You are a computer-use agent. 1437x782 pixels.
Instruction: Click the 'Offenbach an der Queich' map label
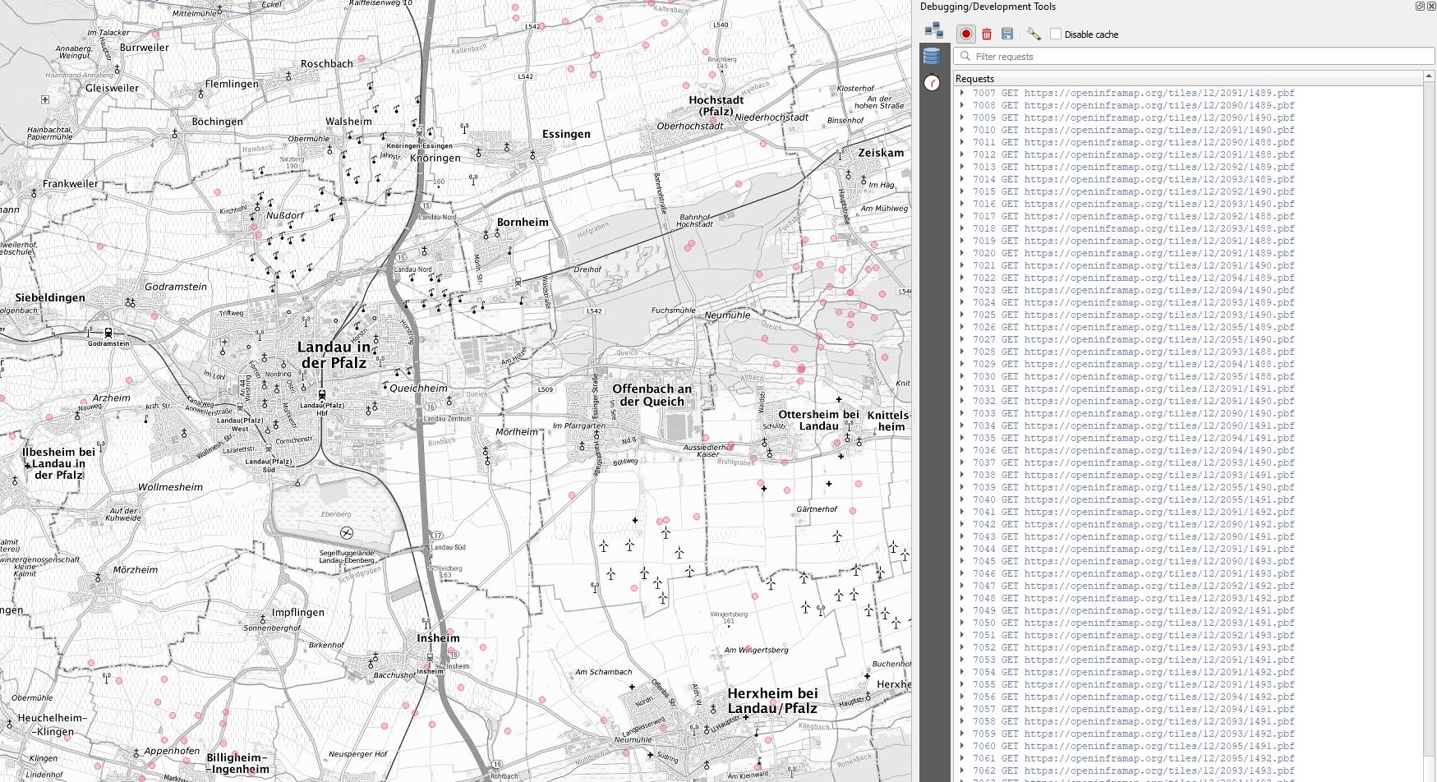pos(652,395)
